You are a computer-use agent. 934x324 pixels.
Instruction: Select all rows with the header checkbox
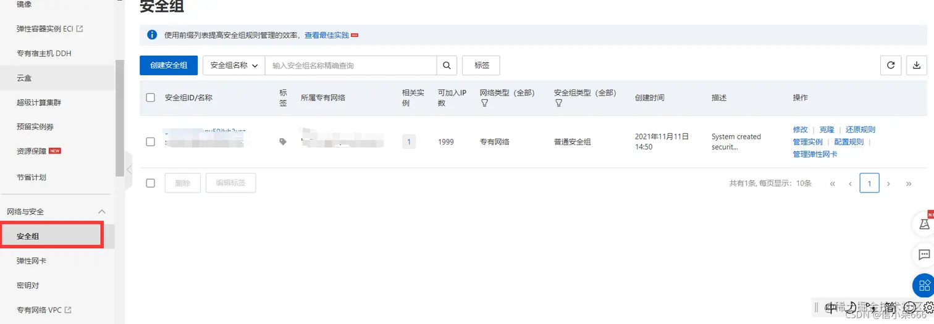(x=151, y=98)
